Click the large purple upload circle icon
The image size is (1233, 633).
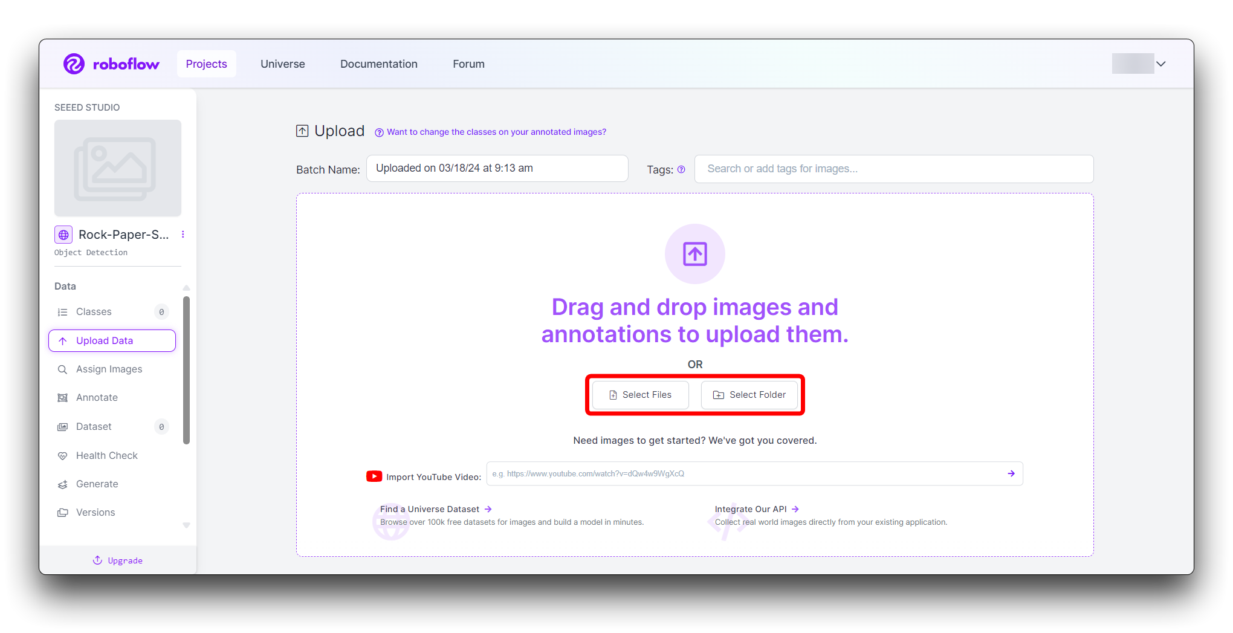[695, 254]
